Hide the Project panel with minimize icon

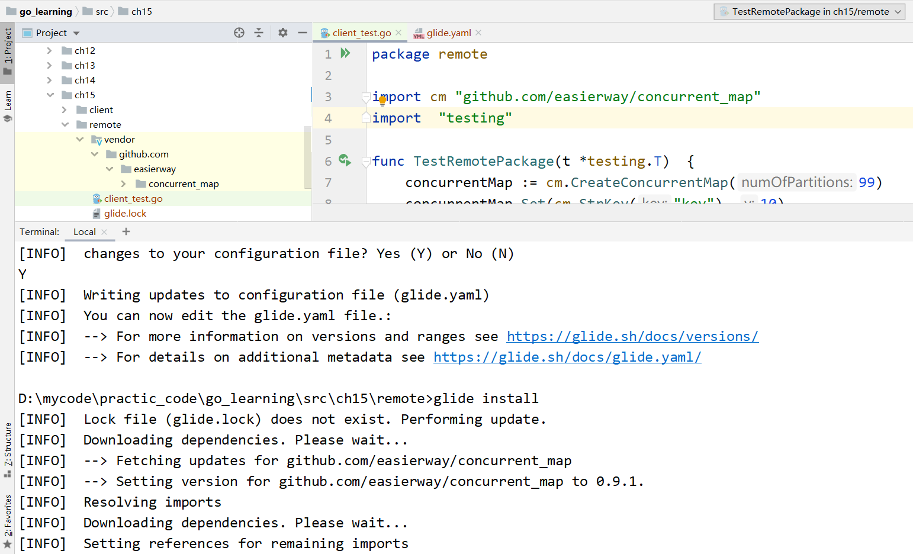(x=303, y=33)
